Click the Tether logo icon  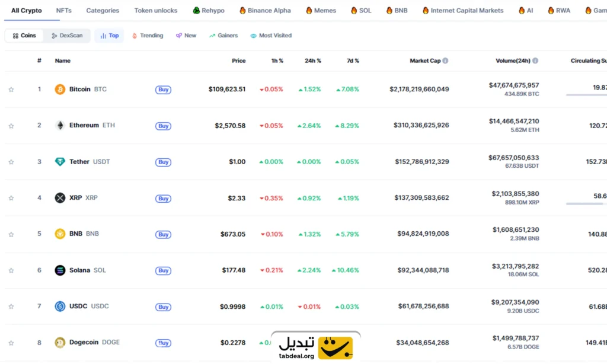click(x=60, y=162)
